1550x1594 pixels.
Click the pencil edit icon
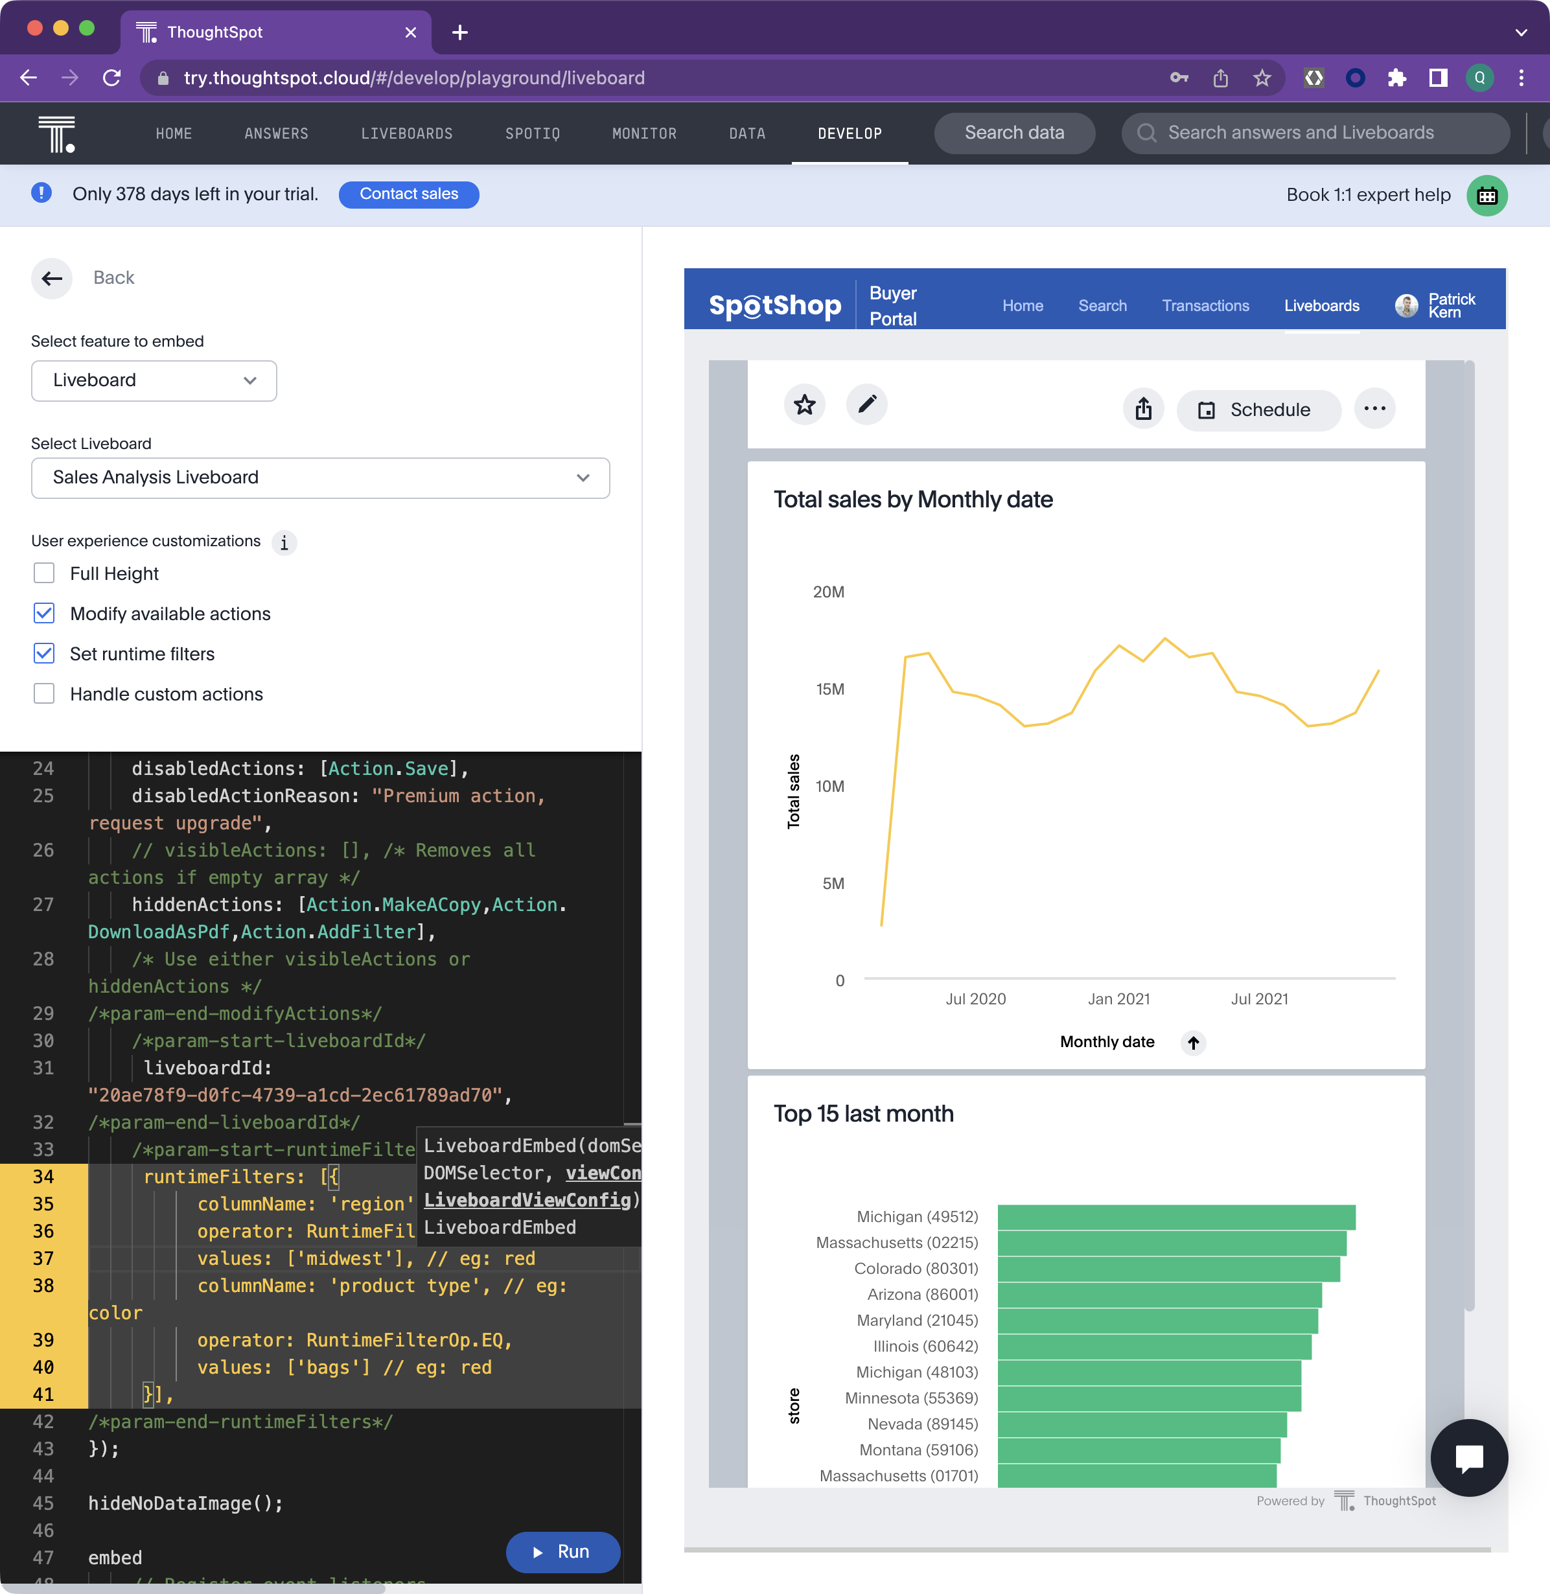tap(867, 404)
